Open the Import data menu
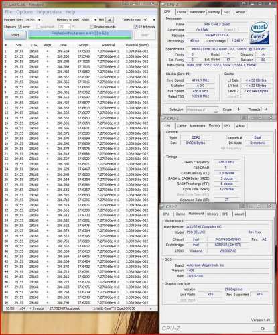278x335 pixels. pyautogui.click(x=49, y=12)
